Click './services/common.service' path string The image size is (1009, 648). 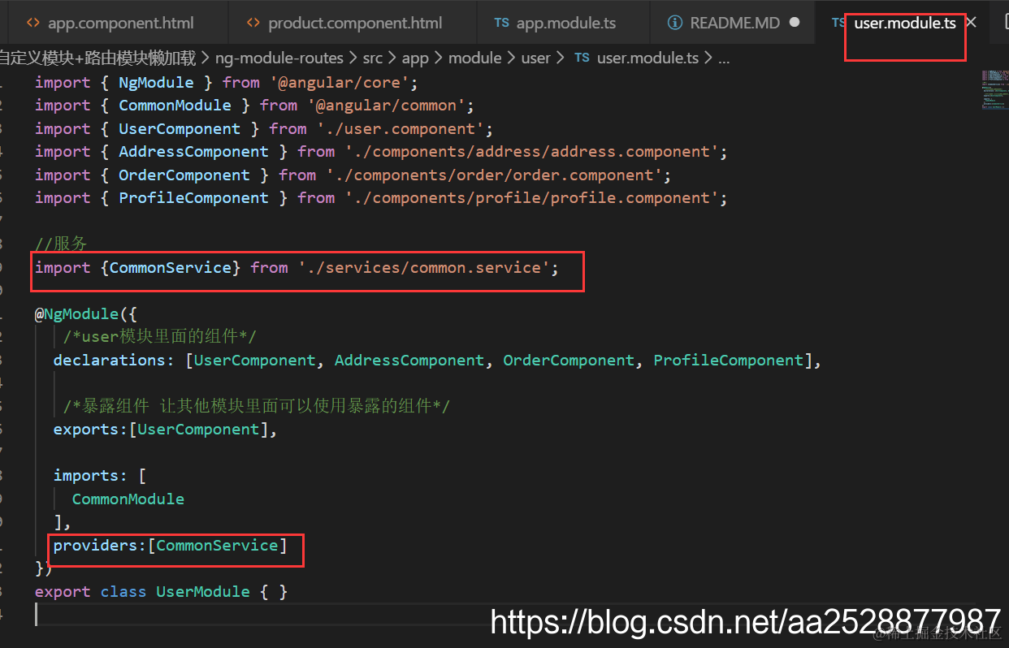pos(423,267)
